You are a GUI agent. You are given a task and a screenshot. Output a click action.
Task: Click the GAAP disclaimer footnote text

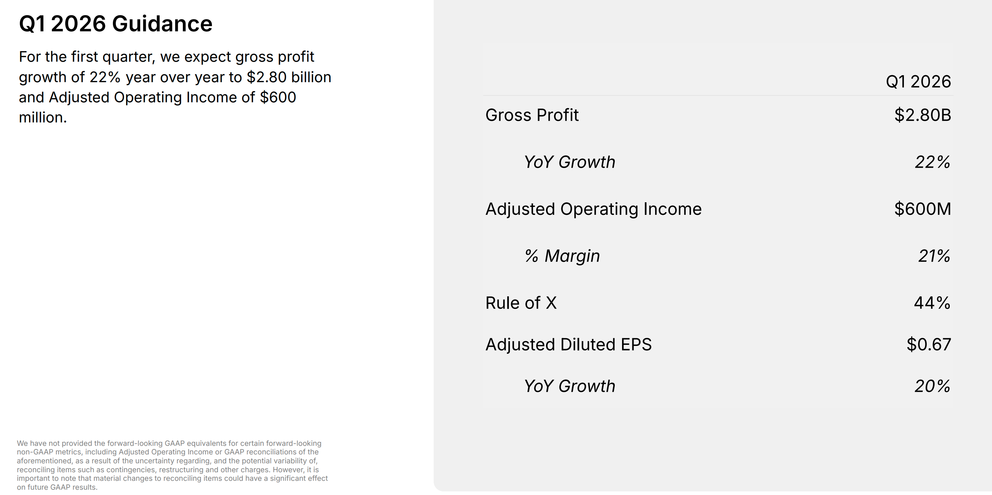pos(172,465)
